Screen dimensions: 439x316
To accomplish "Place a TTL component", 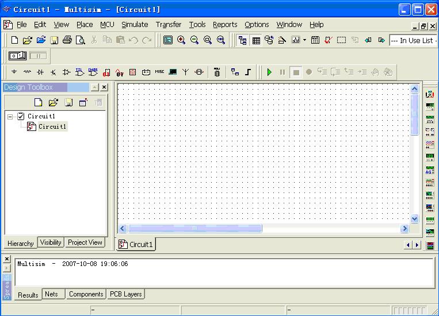I will [x=79, y=72].
